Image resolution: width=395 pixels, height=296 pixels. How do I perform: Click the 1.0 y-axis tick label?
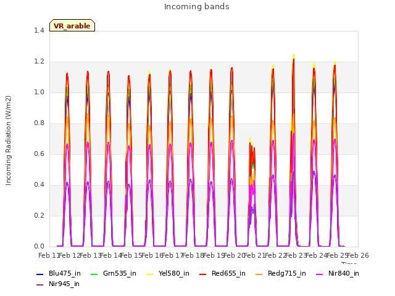(39, 92)
